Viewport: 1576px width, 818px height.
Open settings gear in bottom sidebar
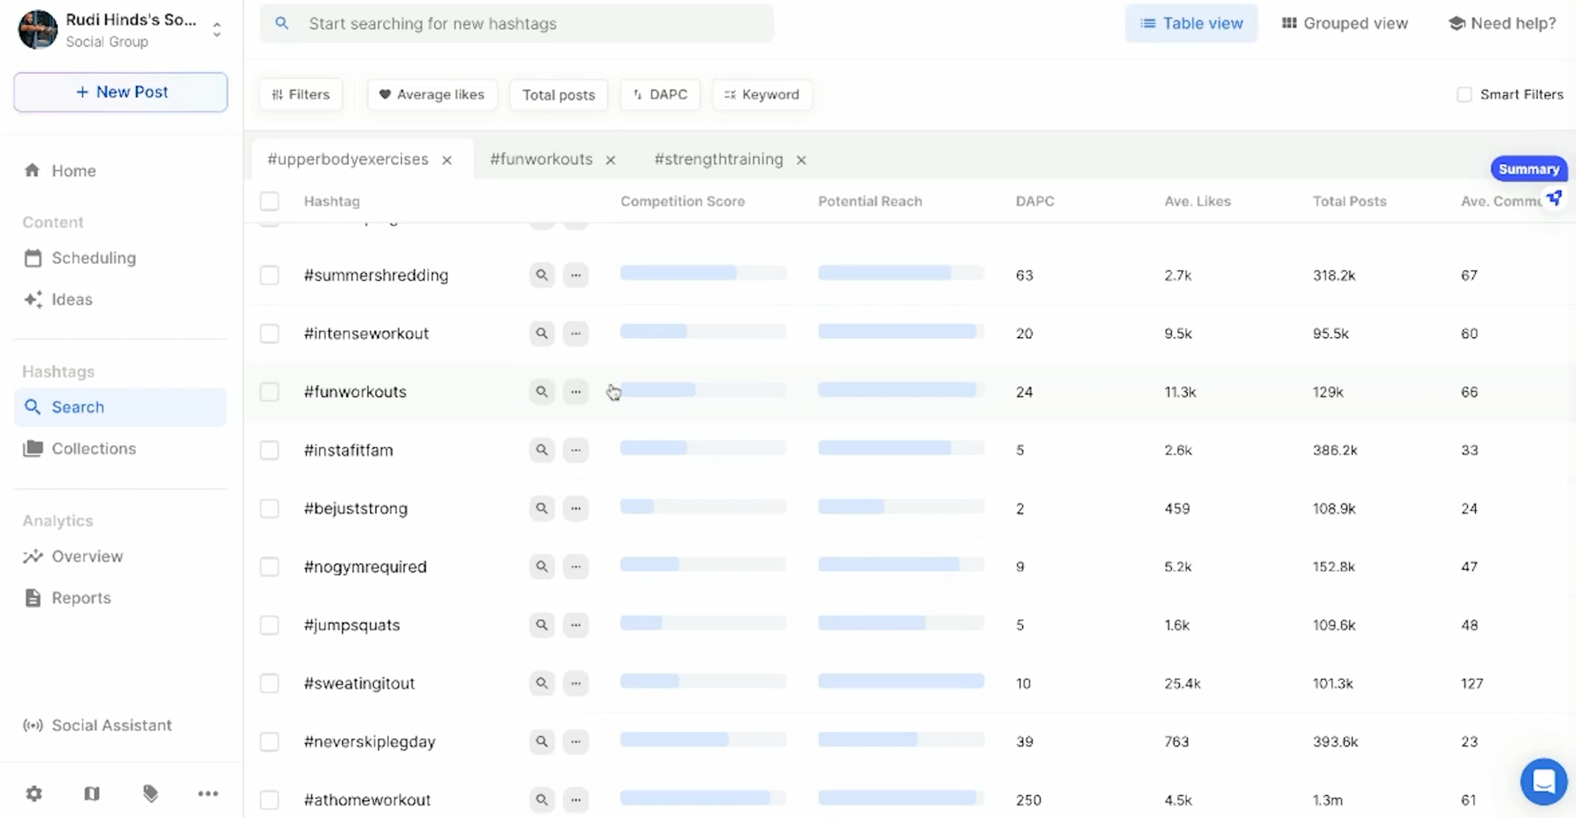coord(34,793)
